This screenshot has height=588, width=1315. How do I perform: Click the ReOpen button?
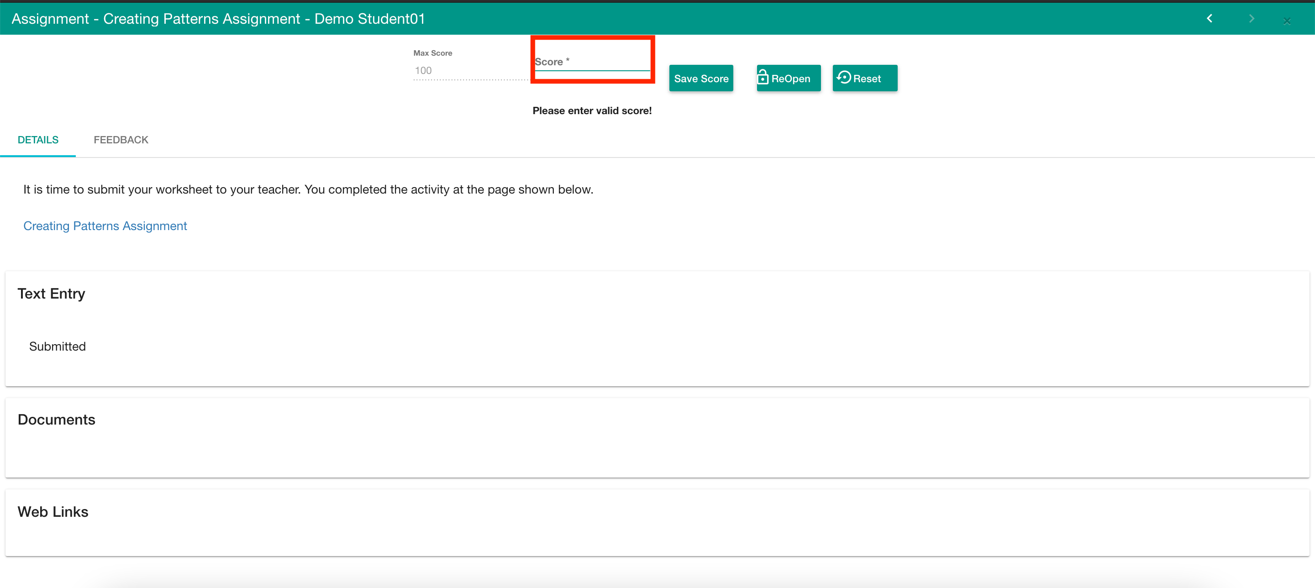788,79
